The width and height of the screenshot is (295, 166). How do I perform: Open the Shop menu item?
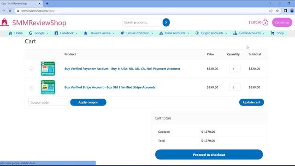click(x=280, y=33)
